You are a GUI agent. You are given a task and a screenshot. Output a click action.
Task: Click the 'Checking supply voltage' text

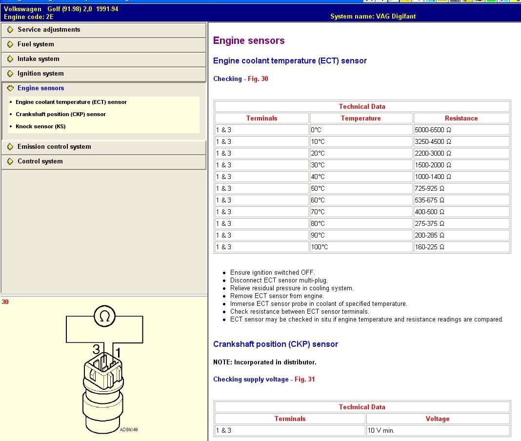[x=251, y=379]
